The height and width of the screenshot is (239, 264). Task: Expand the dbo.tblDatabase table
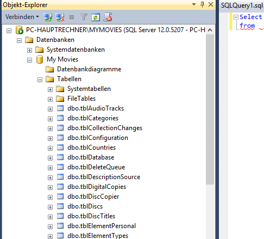[50, 158]
